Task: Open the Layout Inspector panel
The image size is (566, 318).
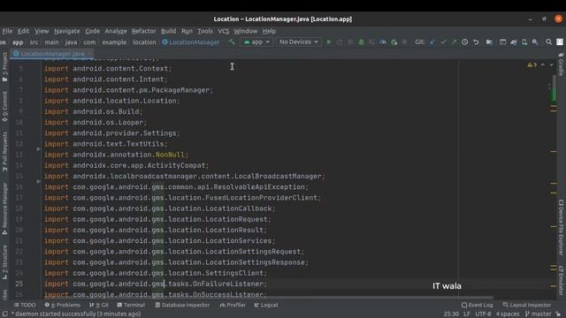Action: [527, 305]
